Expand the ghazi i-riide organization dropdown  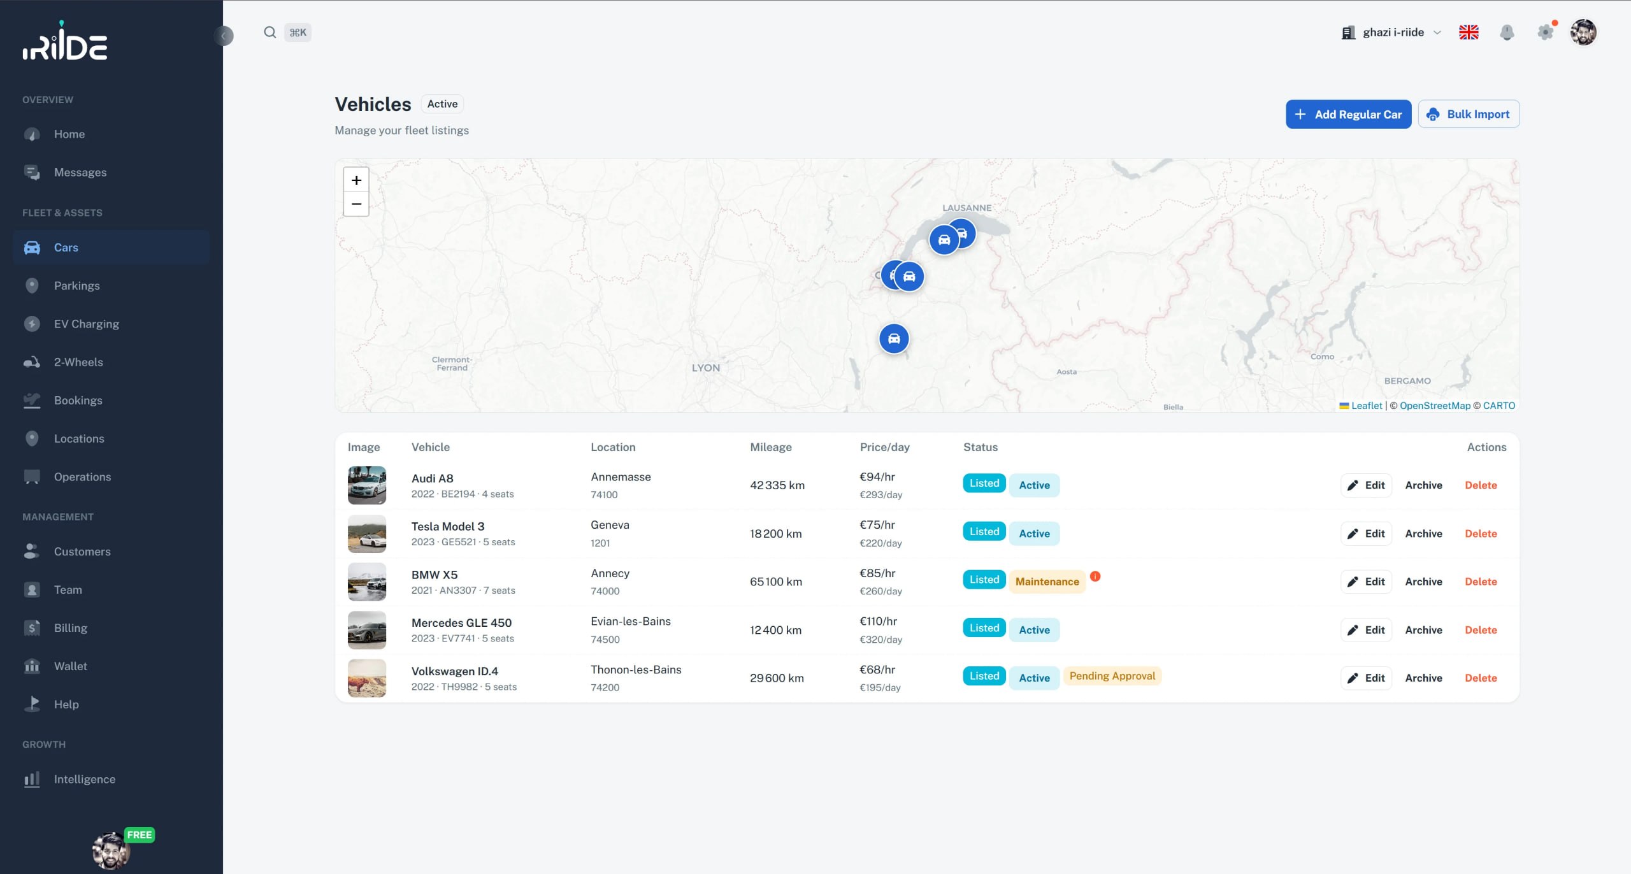pos(1391,32)
